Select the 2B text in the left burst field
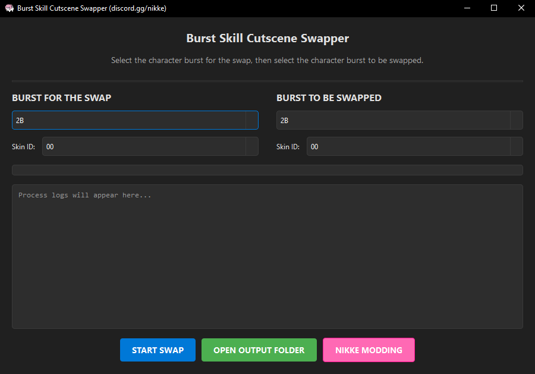Screen dimensions: 535x374 (20, 120)
